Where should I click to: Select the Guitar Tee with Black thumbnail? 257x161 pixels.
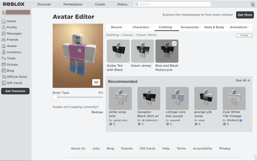(x=118, y=51)
